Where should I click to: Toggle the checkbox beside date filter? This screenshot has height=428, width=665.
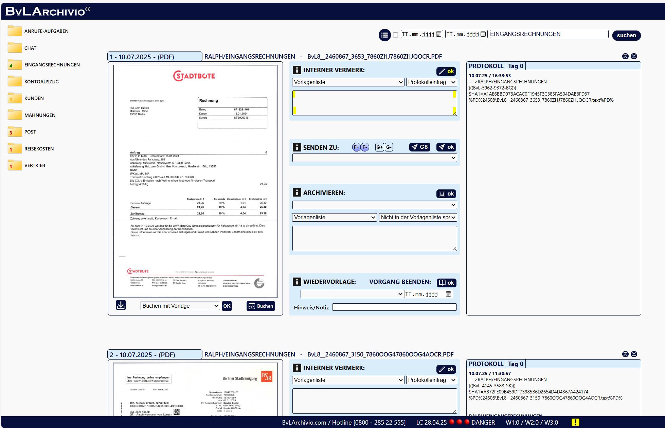click(x=395, y=35)
